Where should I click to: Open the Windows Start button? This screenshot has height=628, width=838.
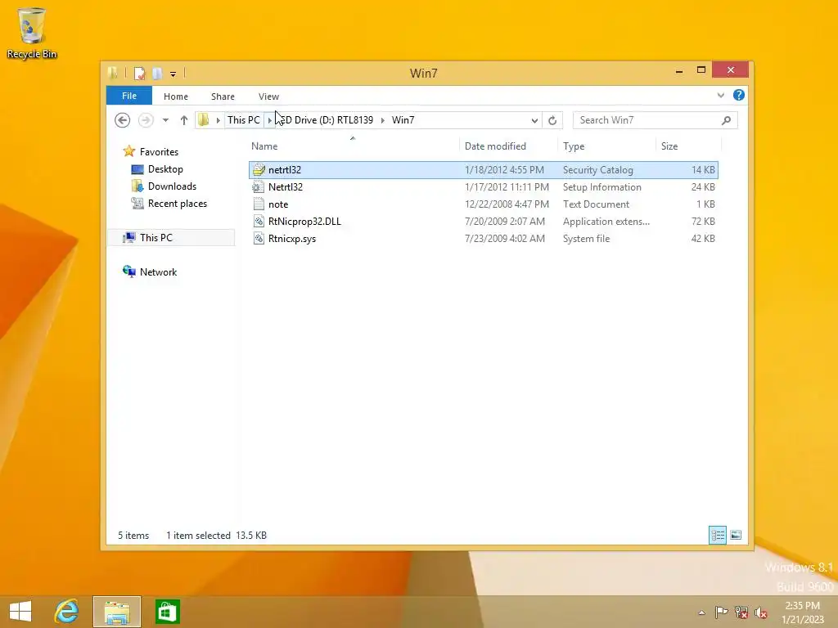20,612
